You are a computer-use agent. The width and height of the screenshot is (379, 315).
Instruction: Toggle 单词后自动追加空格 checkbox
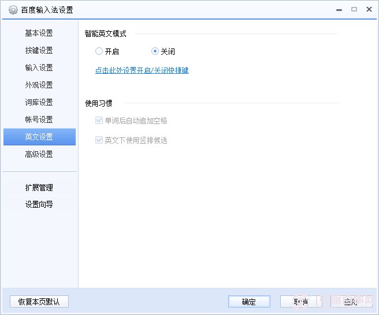[x=99, y=121]
